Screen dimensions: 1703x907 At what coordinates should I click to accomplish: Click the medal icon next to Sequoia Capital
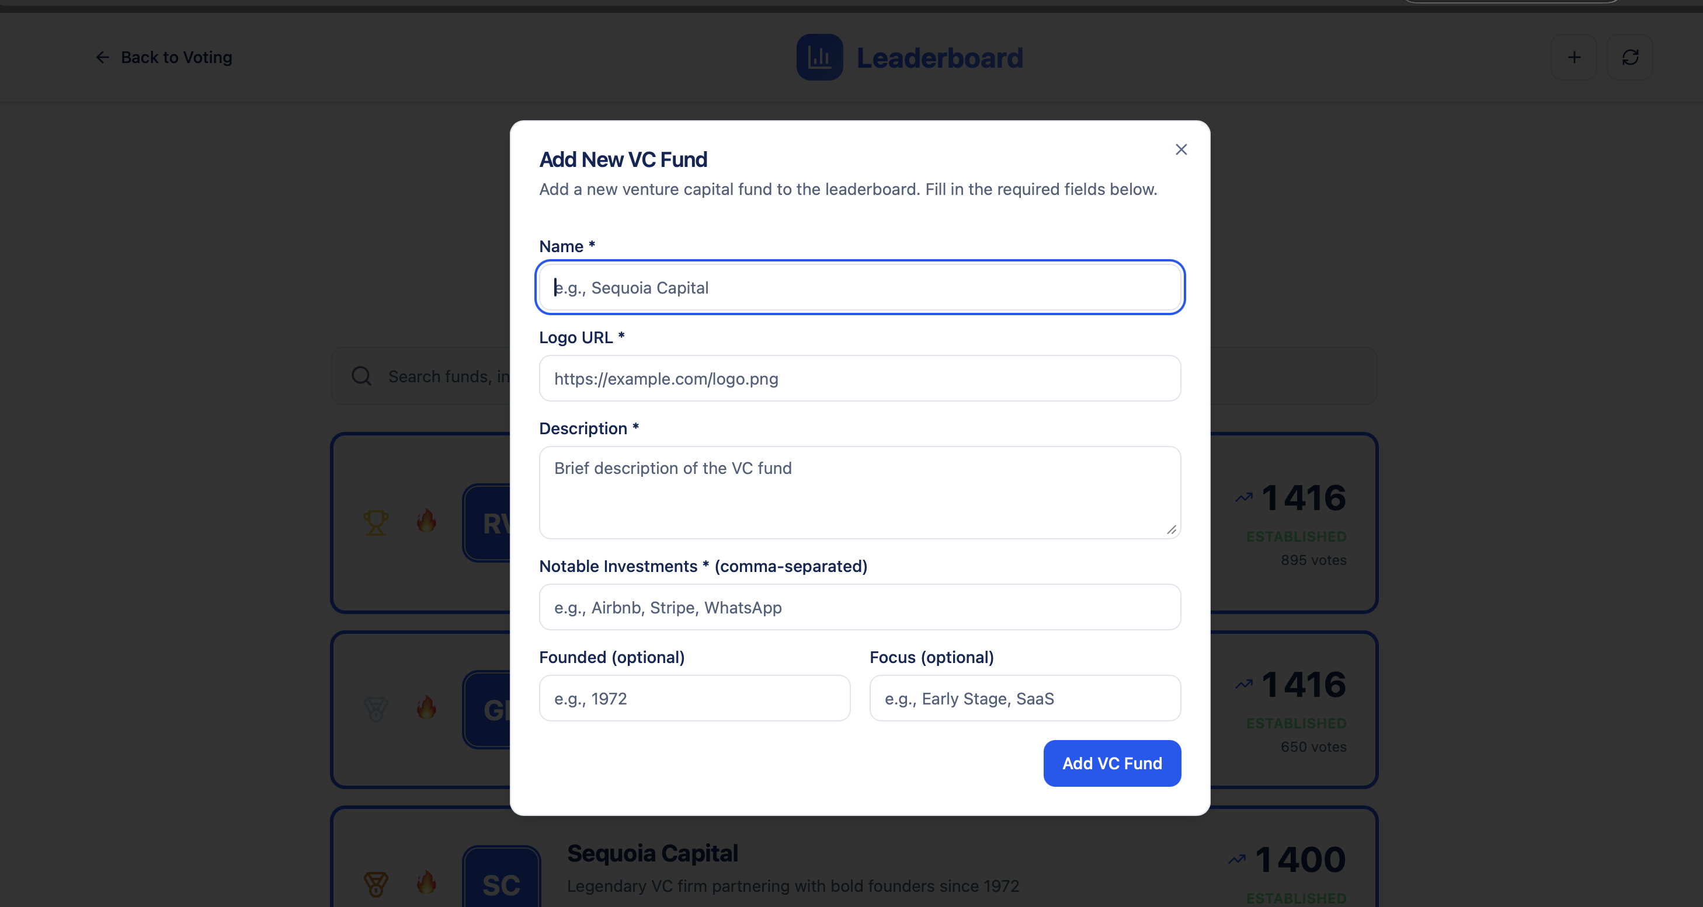[376, 884]
